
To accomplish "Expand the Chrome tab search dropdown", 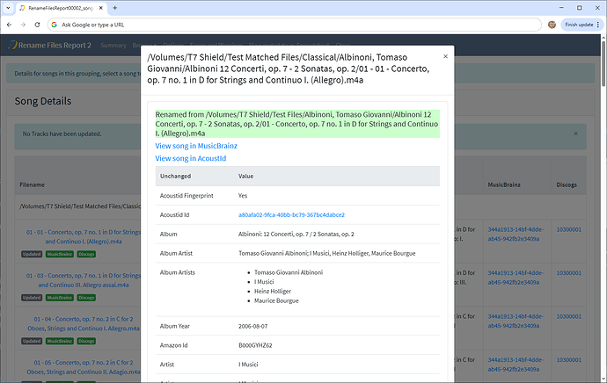I will (9, 7).
